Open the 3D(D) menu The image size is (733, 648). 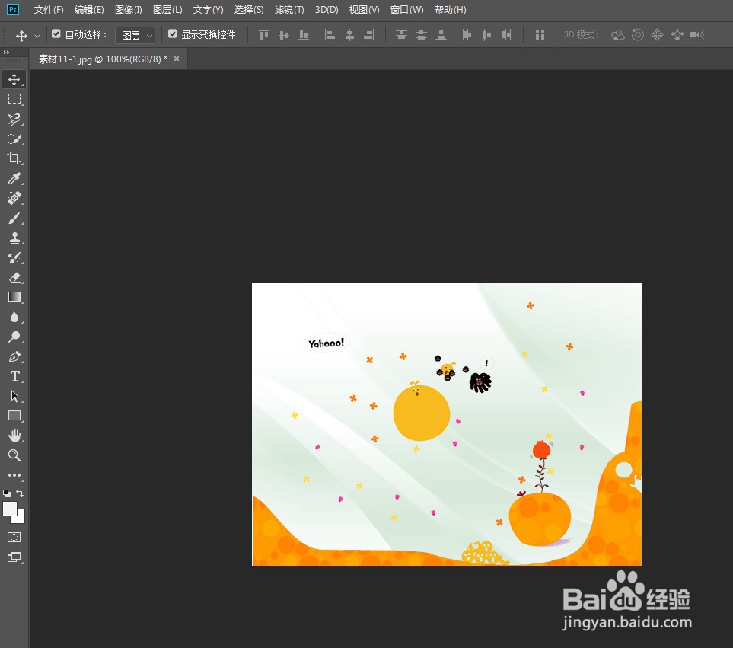tap(327, 10)
